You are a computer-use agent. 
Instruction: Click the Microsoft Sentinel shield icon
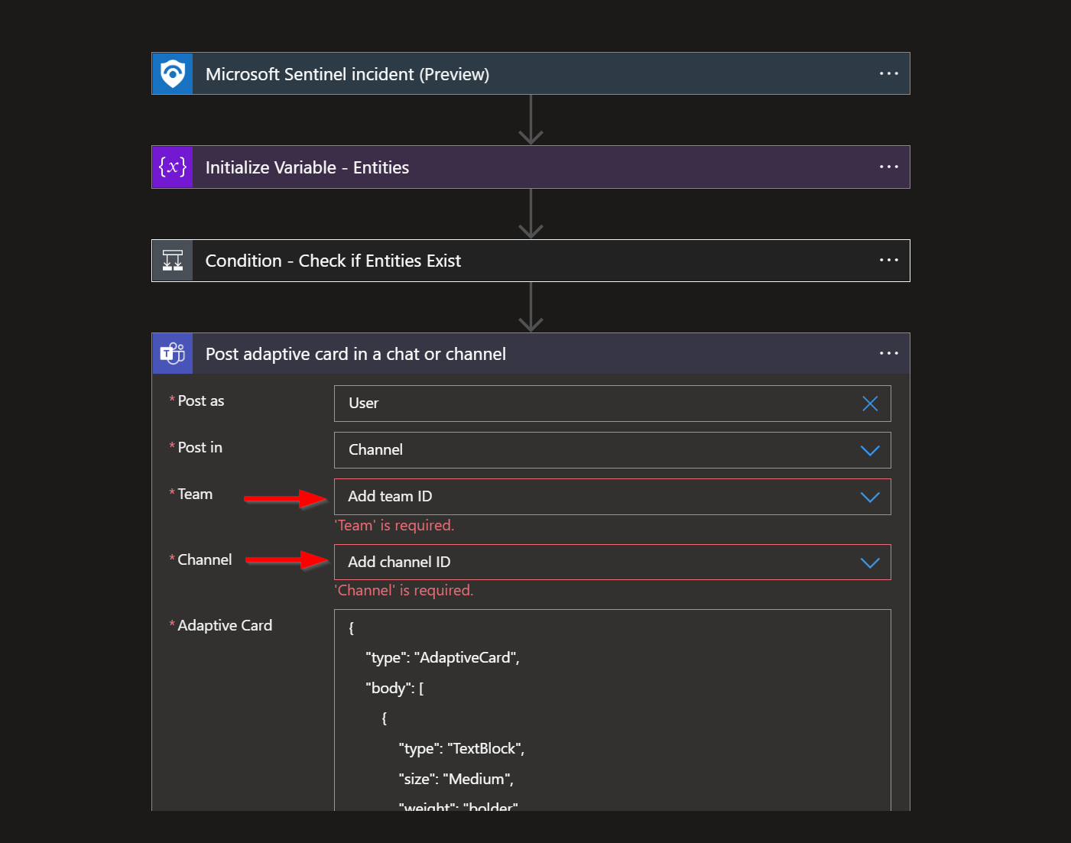pyautogui.click(x=173, y=73)
